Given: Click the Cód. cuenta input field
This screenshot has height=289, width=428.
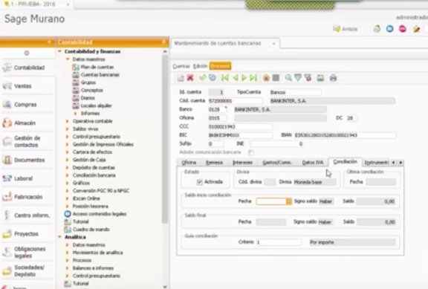Looking at the screenshot, I should [236, 101].
